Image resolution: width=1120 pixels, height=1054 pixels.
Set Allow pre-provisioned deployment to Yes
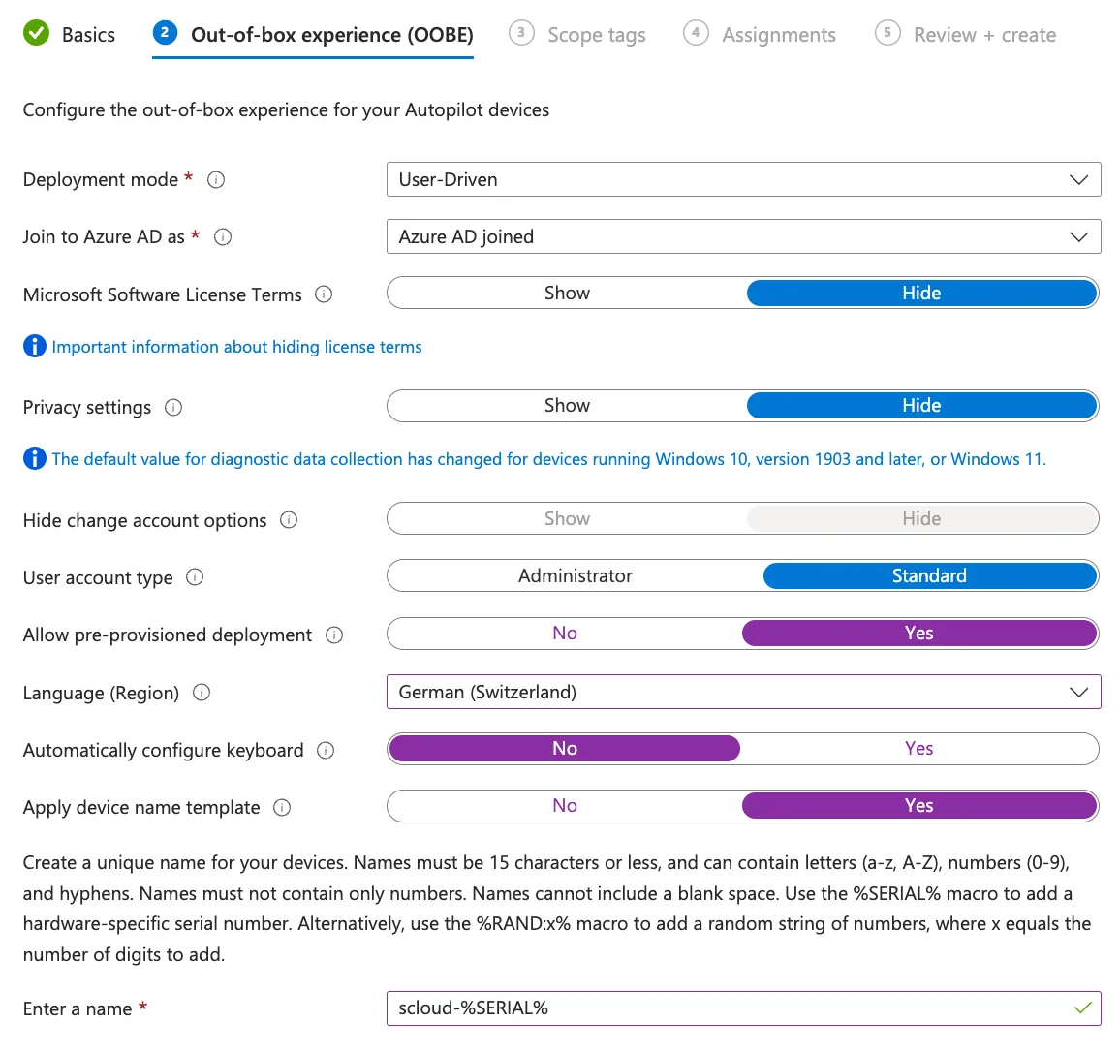[x=919, y=634]
